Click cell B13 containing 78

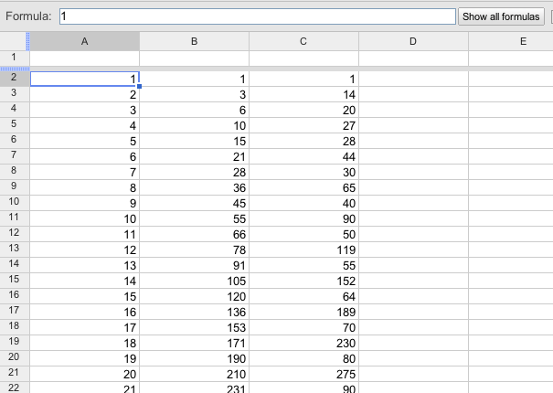coord(195,250)
